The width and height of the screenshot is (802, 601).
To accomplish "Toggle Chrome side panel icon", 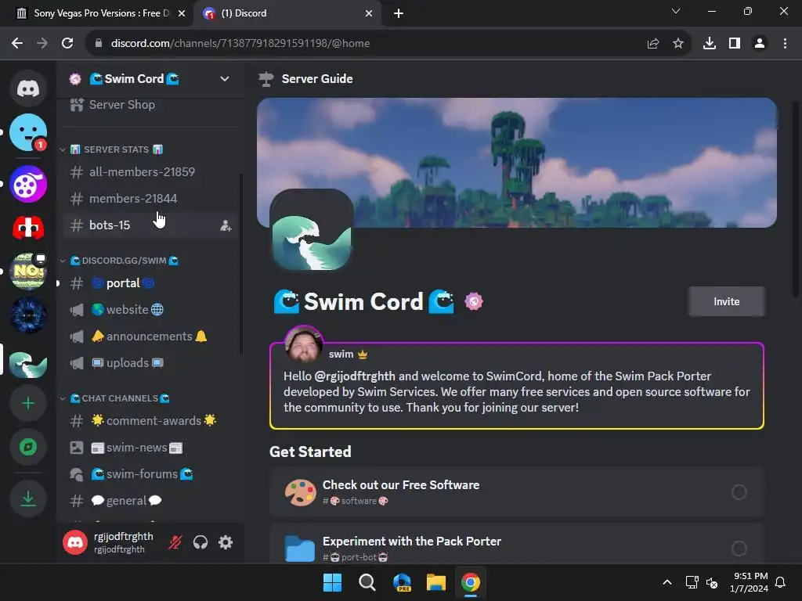I will click(735, 44).
